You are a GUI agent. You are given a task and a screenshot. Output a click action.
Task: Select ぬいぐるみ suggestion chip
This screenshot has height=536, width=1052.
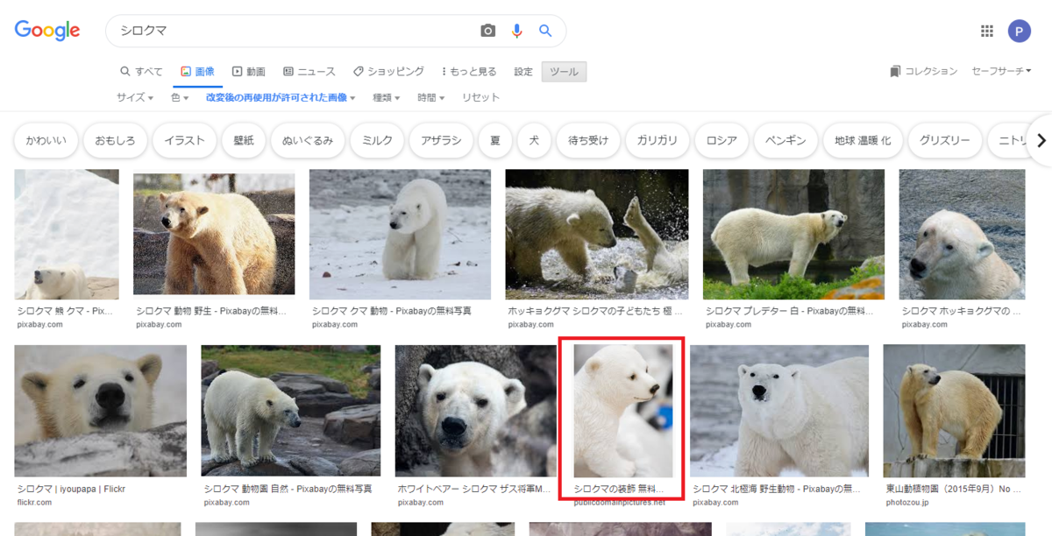(x=308, y=140)
